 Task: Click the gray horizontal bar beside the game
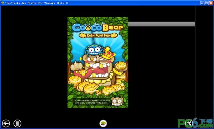[161, 24]
